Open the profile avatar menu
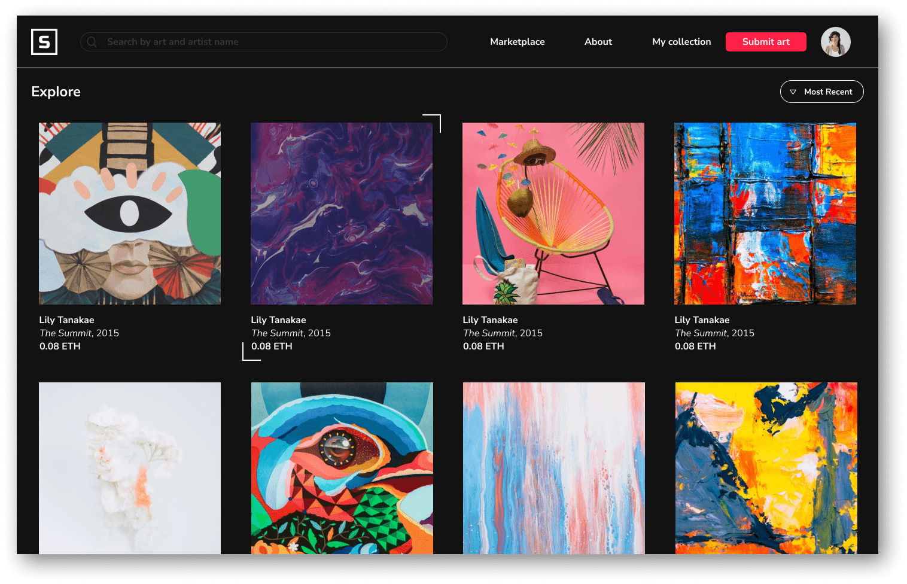The image size is (907, 584). [x=835, y=42]
